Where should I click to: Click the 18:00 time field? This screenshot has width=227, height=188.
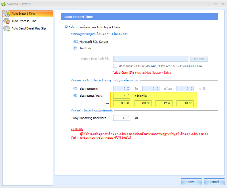(185, 103)
